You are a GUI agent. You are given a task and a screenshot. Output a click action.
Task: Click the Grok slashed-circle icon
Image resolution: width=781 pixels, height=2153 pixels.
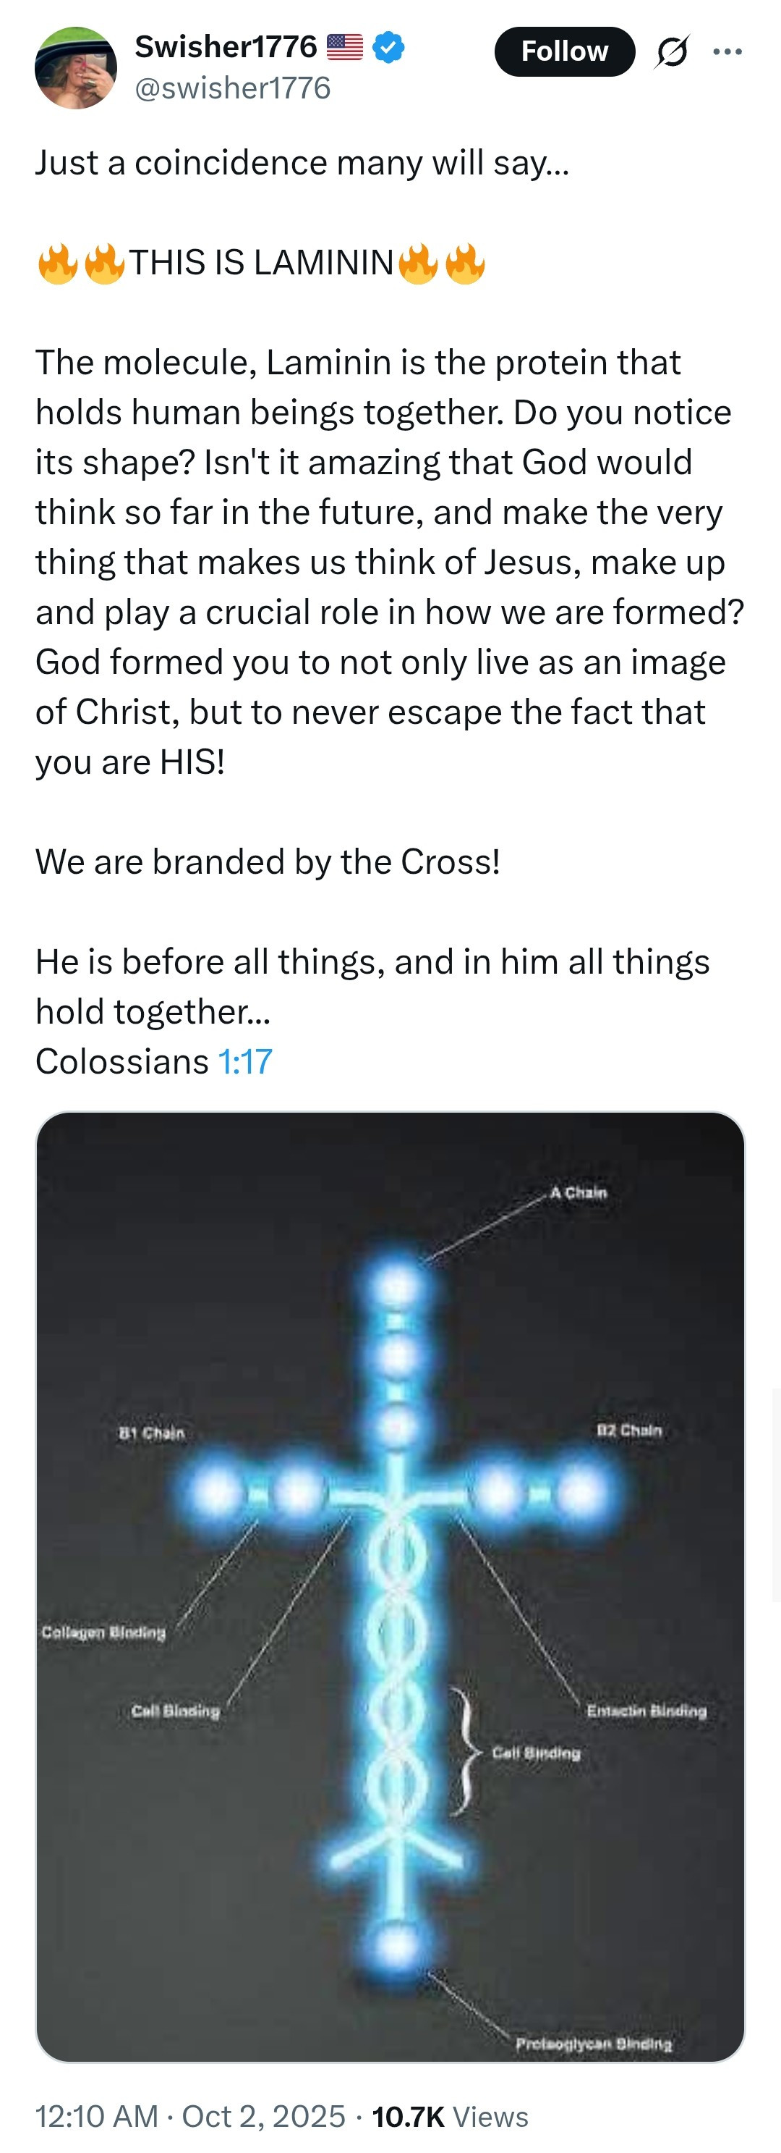[x=672, y=52]
